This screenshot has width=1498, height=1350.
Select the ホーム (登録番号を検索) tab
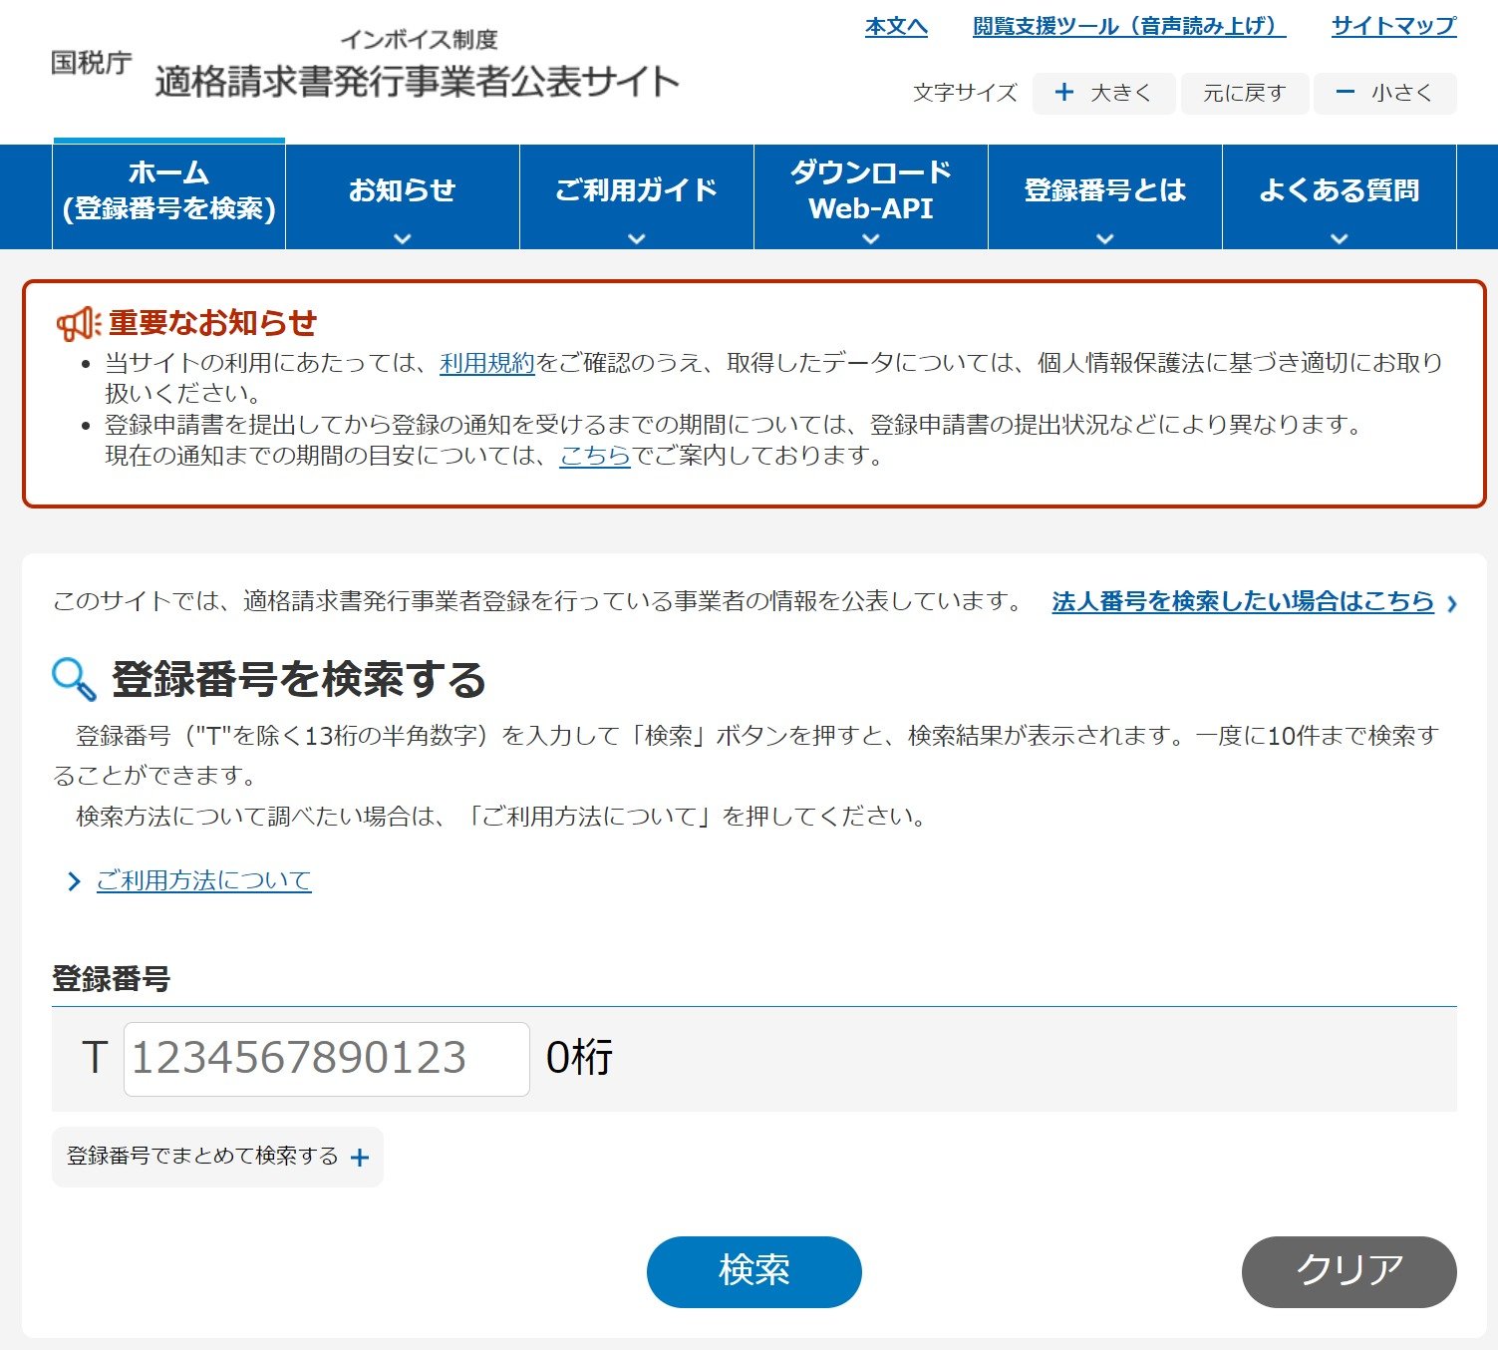coord(169,191)
